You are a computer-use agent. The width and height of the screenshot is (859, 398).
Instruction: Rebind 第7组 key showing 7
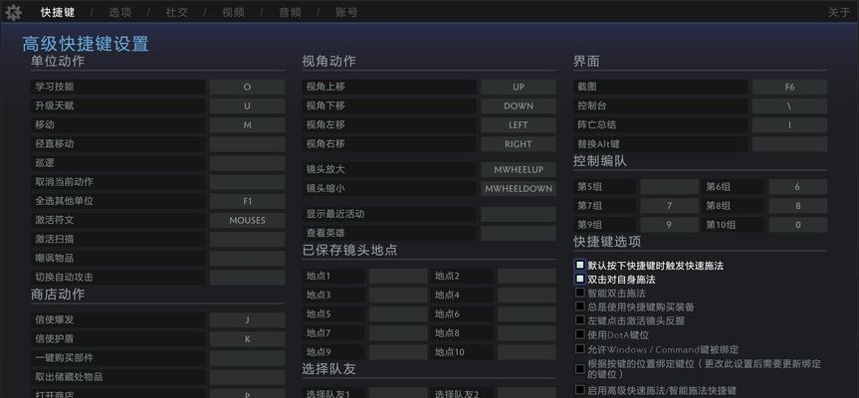click(x=670, y=206)
